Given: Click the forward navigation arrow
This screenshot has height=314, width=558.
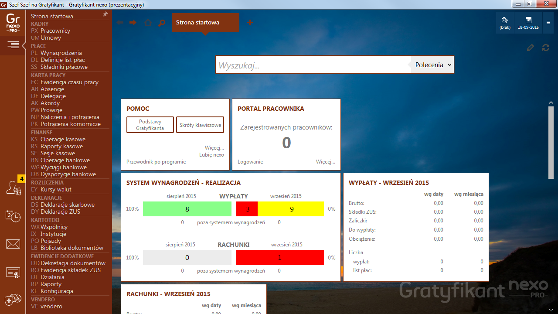Looking at the screenshot, I should click(x=133, y=22).
